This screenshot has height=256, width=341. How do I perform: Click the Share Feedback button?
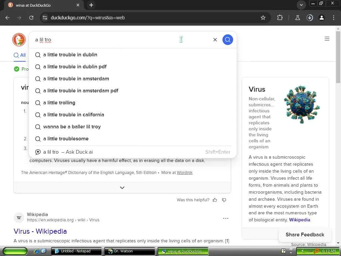(305, 234)
